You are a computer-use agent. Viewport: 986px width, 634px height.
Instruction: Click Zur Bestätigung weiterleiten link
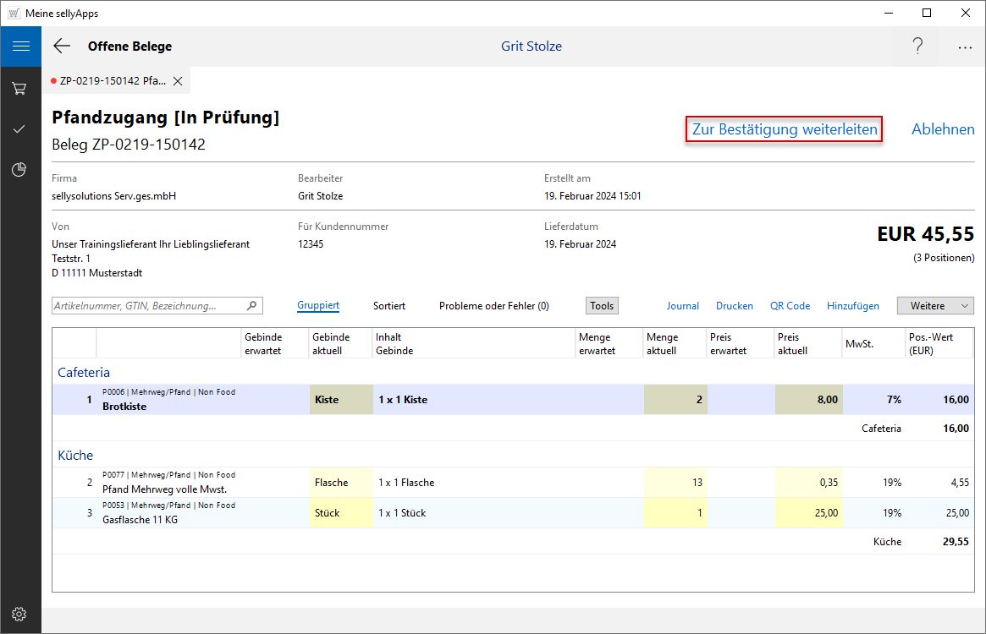coord(785,129)
